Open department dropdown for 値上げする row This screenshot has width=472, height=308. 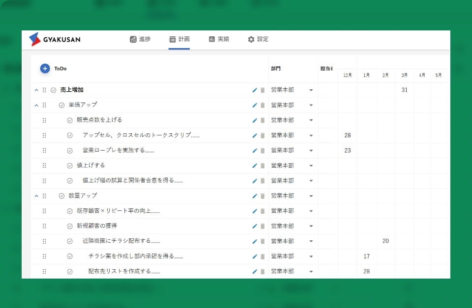tap(311, 166)
